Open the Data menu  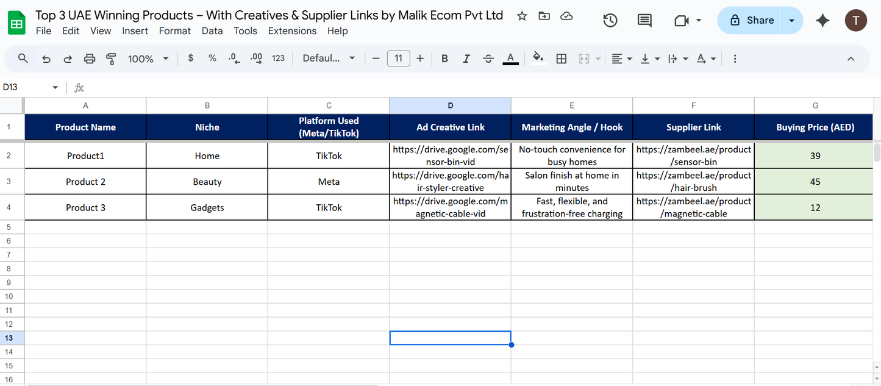212,31
